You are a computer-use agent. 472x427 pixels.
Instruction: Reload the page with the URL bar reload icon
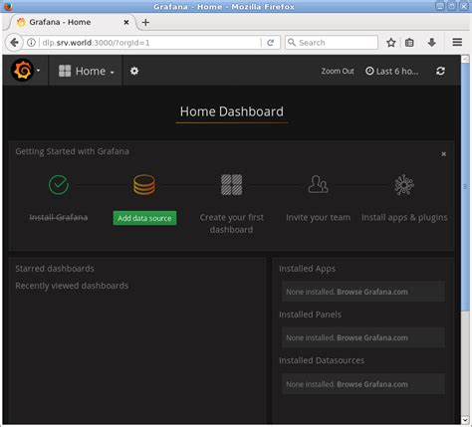pos(271,43)
